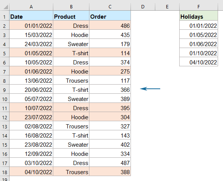Screen dimensions: 223x181
Task: Click the select-all corner triangle
Action: (6, 7)
